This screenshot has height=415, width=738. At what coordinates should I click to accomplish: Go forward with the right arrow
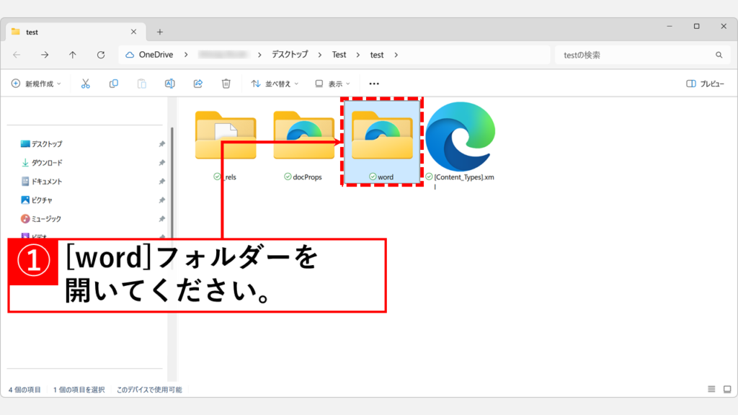pyautogui.click(x=45, y=55)
